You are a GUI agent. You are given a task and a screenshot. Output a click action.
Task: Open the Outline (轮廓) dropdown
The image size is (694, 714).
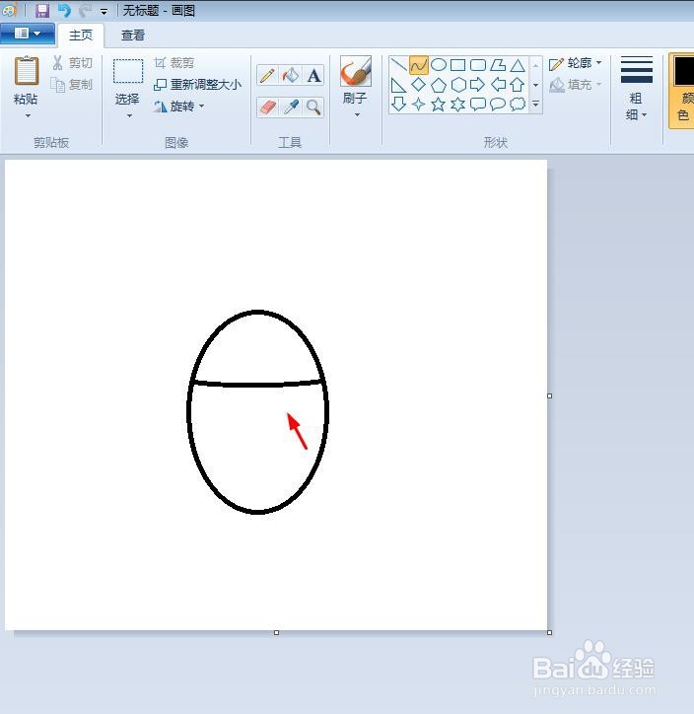pyautogui.click(x=576, y=63)
